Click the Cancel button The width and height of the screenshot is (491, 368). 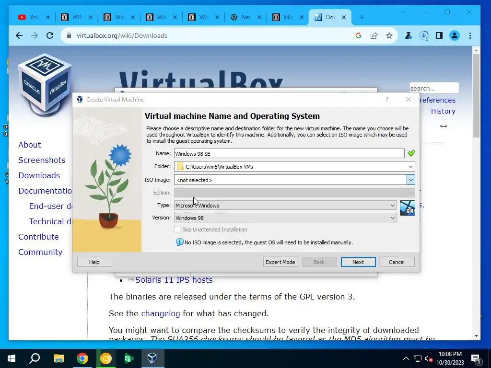(x=397, y=262)
